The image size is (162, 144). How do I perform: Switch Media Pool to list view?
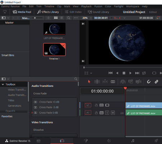pos(61,18)
